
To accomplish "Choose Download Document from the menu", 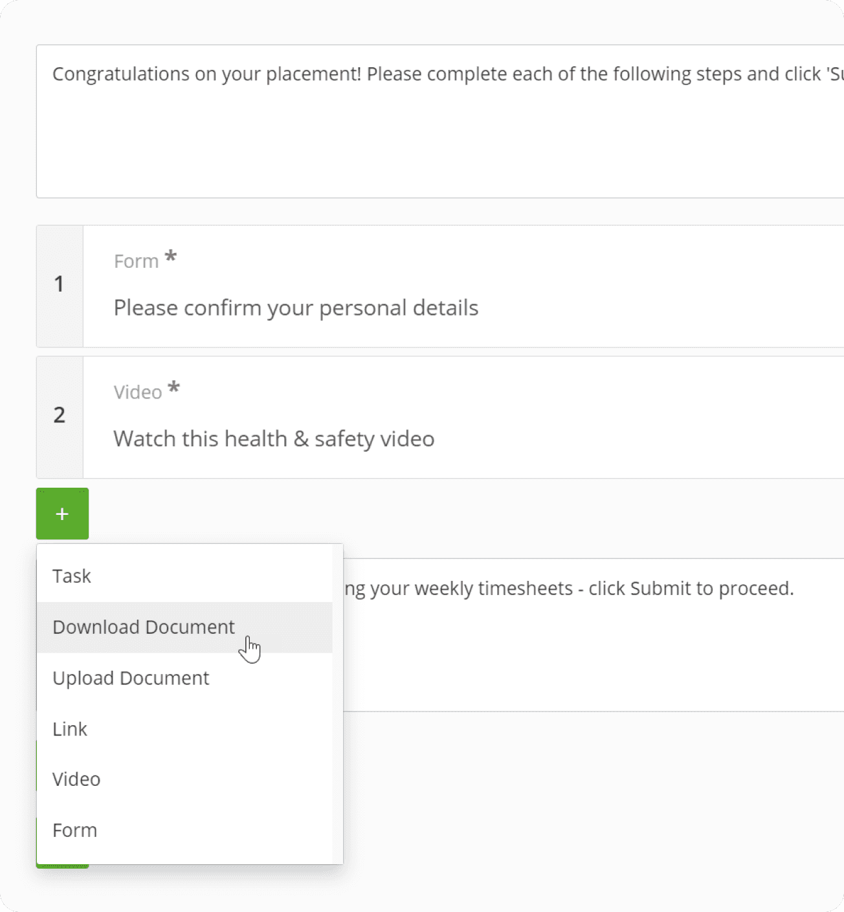I will click(184, 627).
